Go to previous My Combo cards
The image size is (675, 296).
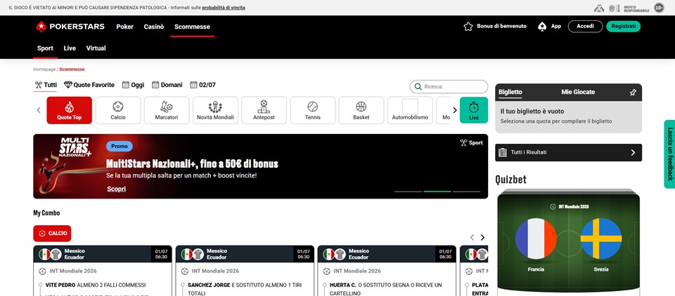tap(472, 238)
